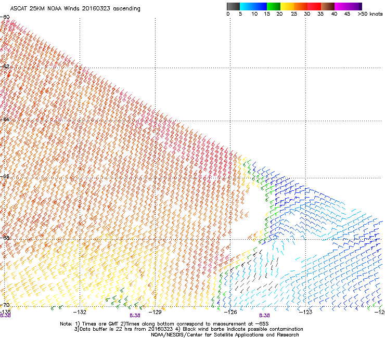Click the '-70' latitude axis label
Screen dimensions: 385x338
point(5,305)
